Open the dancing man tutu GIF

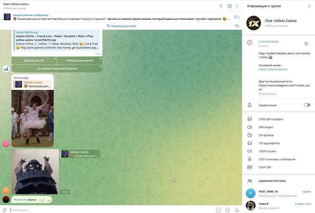coord(33,119)
